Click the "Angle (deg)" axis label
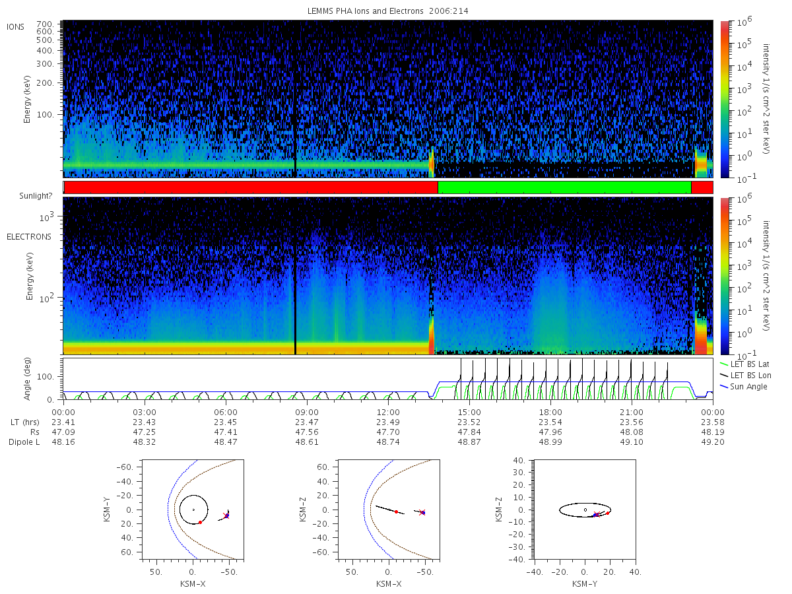This screenshot has height=594, width=792. [x=29, y=379]
